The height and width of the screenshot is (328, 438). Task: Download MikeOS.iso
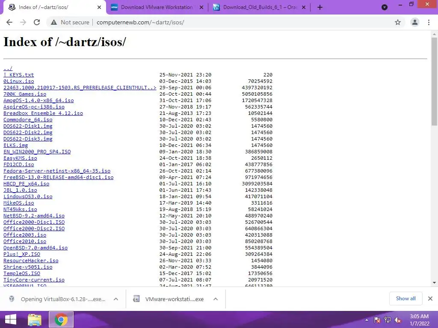click(x=18, y=203)
